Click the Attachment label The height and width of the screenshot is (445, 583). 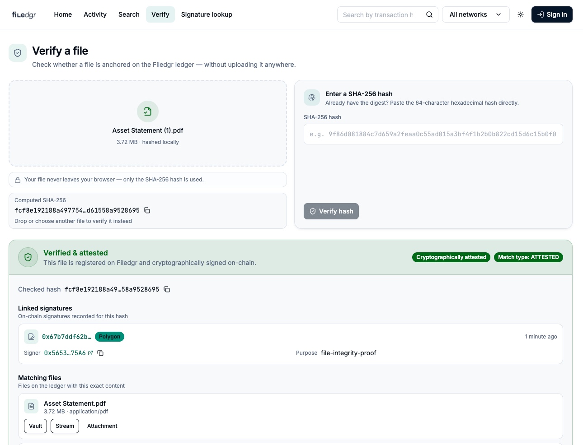tap(102, 426)
